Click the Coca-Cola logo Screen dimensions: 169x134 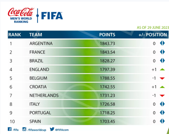tap(21, 13)
